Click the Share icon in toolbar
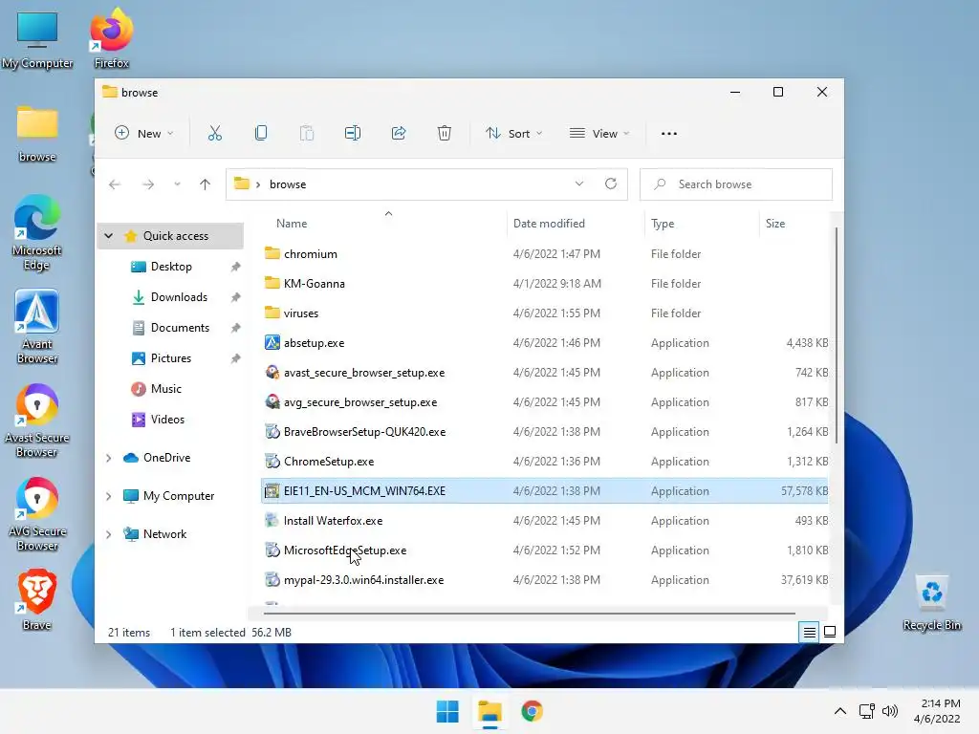The height and width of the screenshot is (734, 979). pyautogui.click(x=399, y=133)
